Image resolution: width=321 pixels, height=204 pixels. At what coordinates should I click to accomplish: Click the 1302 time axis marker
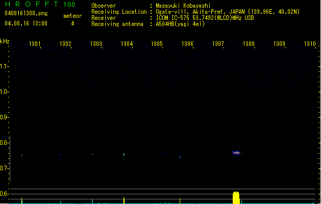65,43
